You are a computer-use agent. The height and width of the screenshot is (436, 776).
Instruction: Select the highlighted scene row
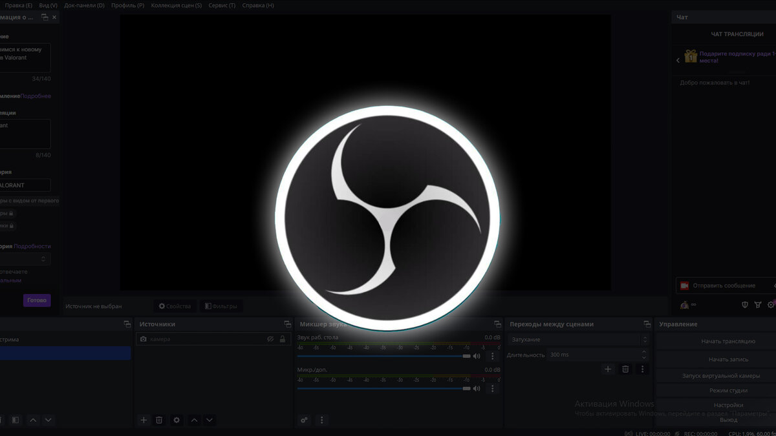[65, 353]
